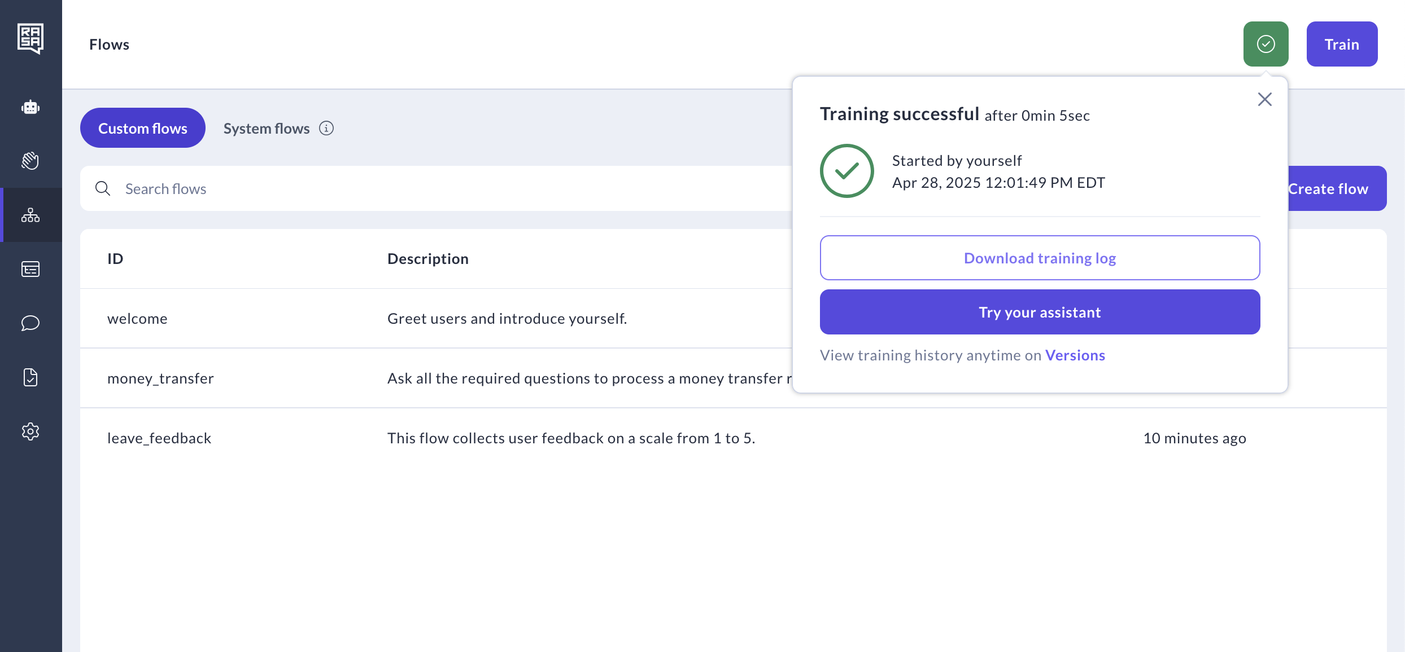Viewport: 1405px width, 652px height.
Task: Open the responses card sidebar icon
Action: coord(30,269)
